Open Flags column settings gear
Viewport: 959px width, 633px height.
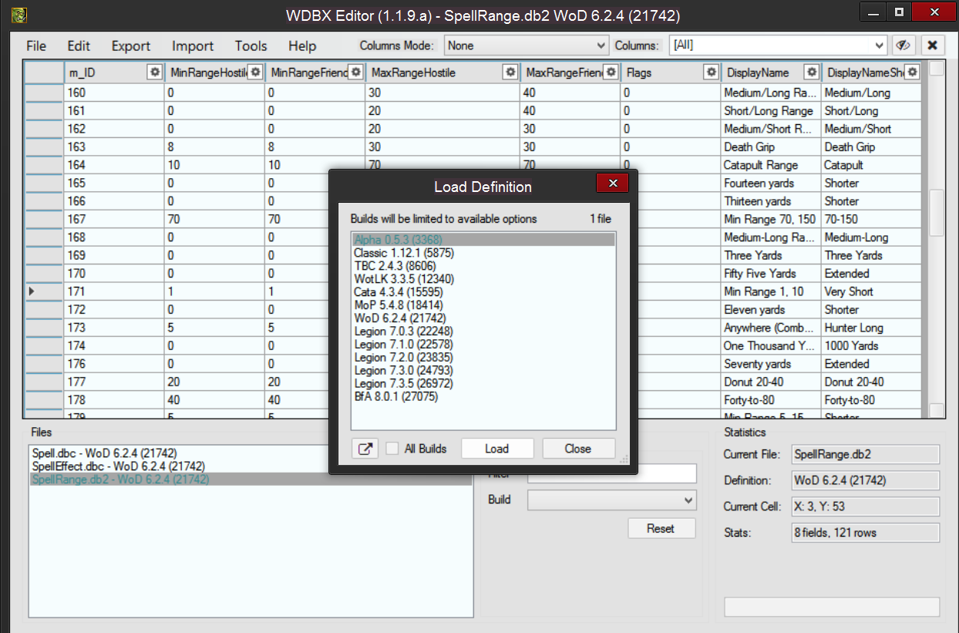[x=711, y=72]
